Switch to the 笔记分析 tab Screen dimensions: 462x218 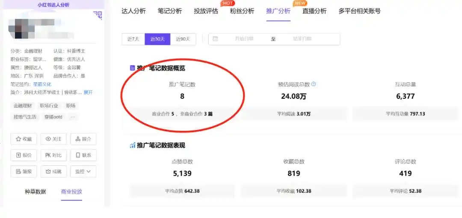[170, 11]
